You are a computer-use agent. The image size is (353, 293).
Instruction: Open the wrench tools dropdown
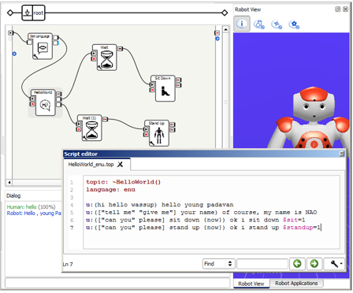[335, 263]
